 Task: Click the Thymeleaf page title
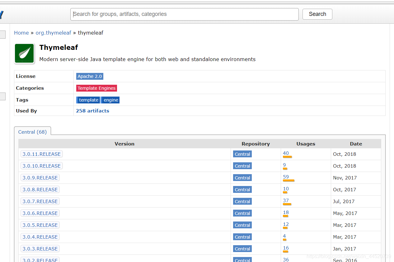59,48
